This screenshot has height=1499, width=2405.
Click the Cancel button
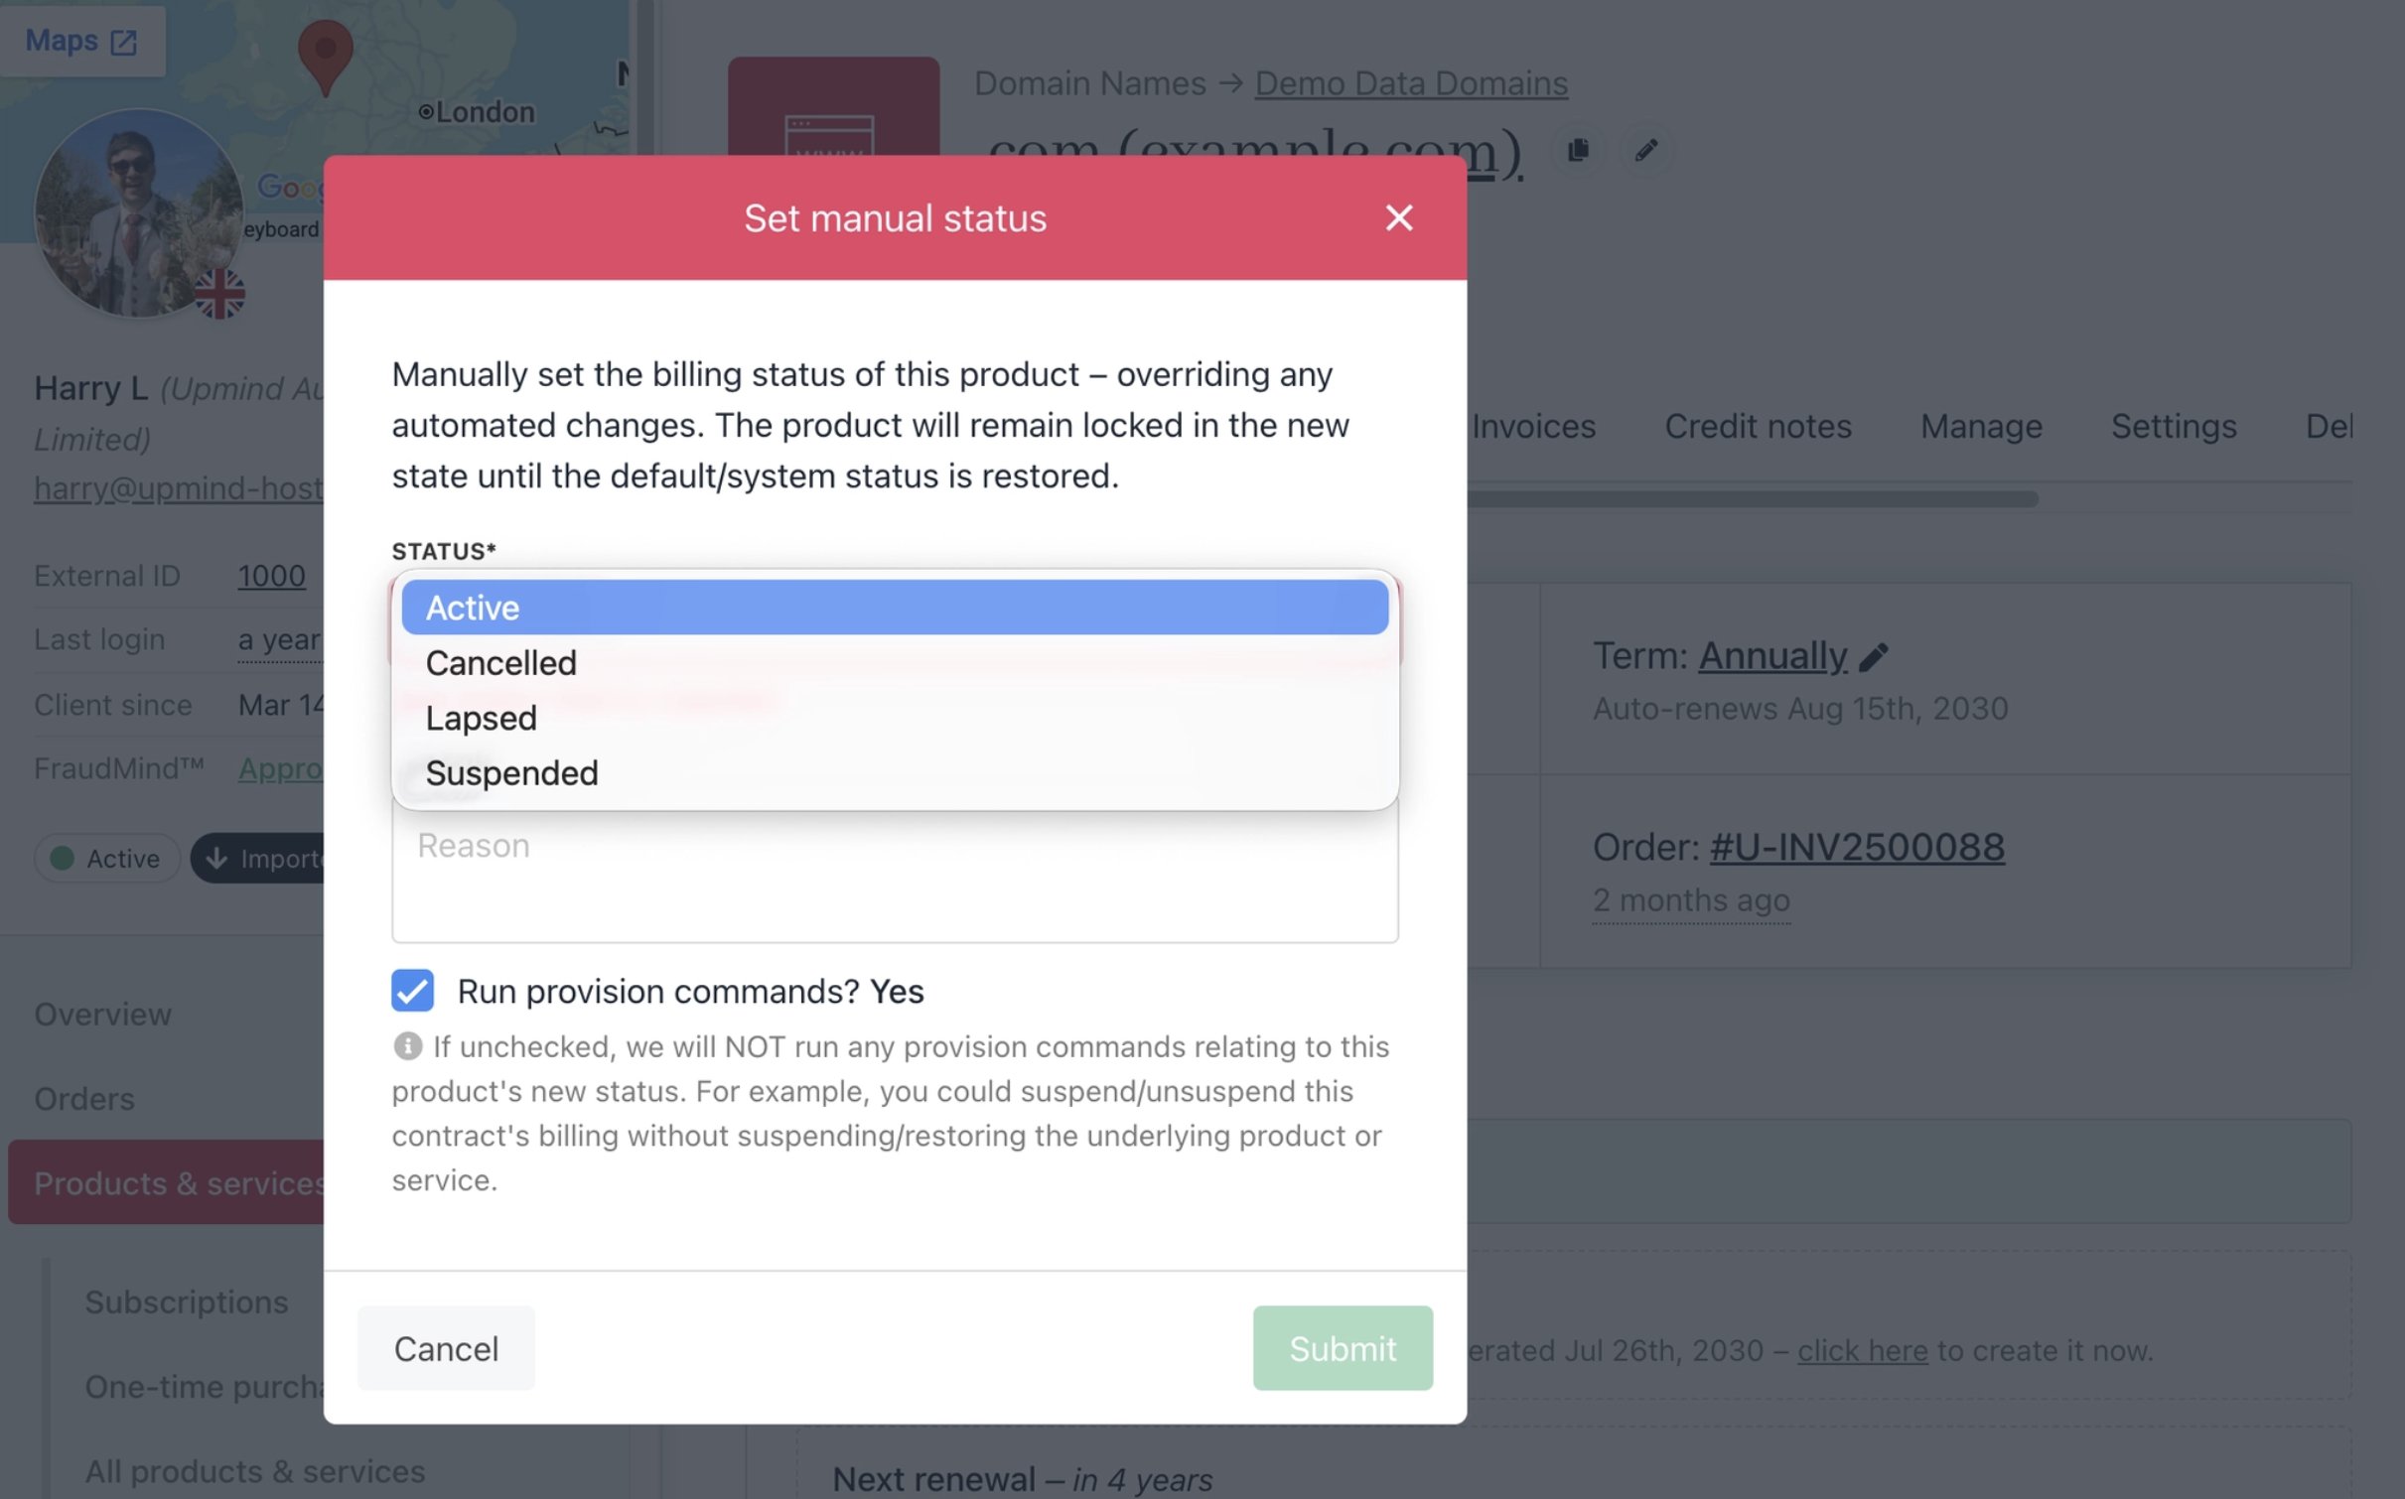point(446,1348)
